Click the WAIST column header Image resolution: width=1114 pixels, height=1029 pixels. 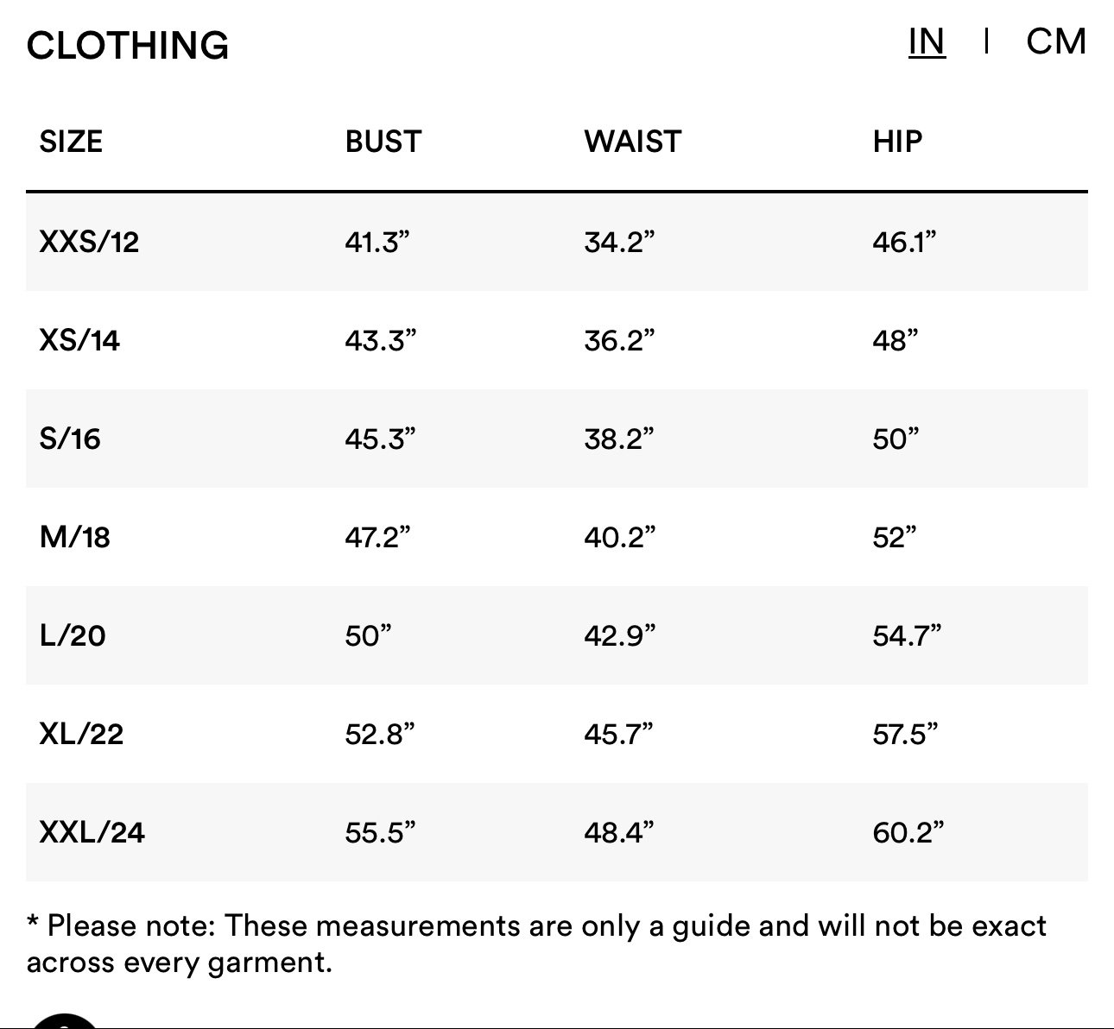633,142
